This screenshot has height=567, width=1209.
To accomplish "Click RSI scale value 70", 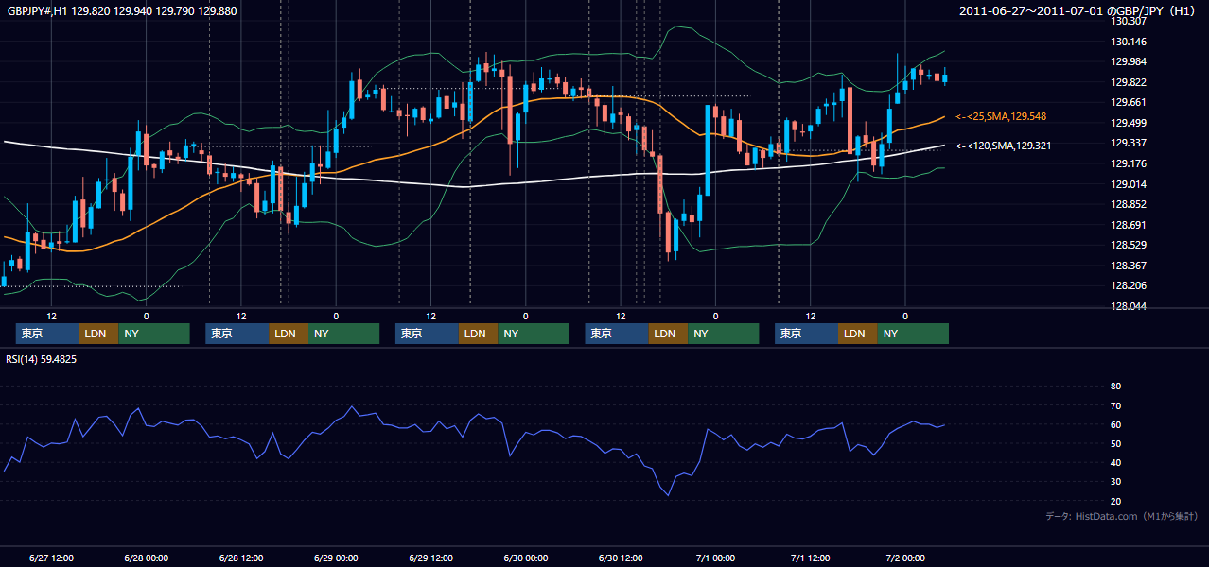I will (x=1115, y=405).
